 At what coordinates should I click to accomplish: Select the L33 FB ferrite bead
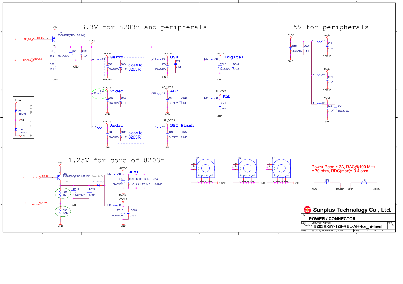point(115,175)
